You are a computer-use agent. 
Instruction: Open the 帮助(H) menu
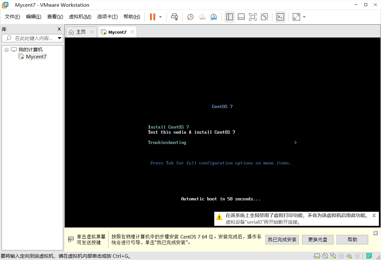coord(132,17)
